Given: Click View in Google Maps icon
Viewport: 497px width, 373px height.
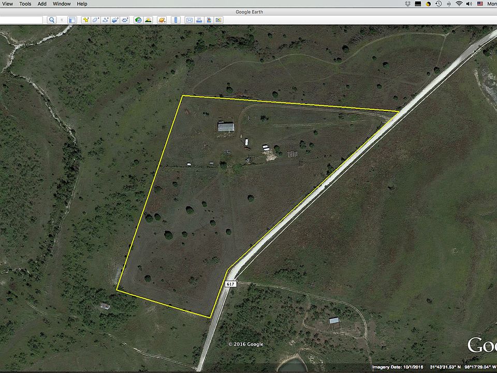Looking at the screenshot, I should click(x=218, y=20).
